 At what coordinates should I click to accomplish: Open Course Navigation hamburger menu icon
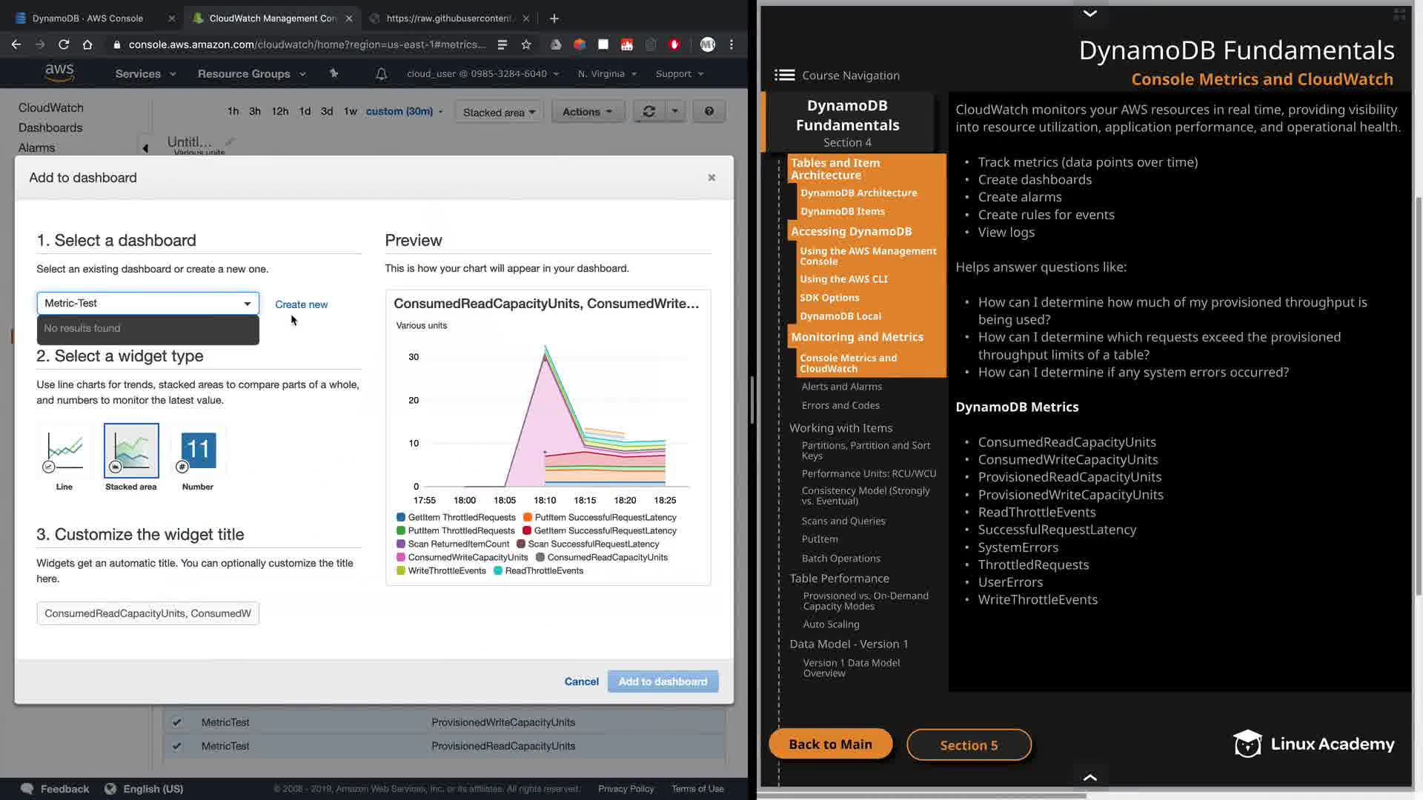[784, 76]
